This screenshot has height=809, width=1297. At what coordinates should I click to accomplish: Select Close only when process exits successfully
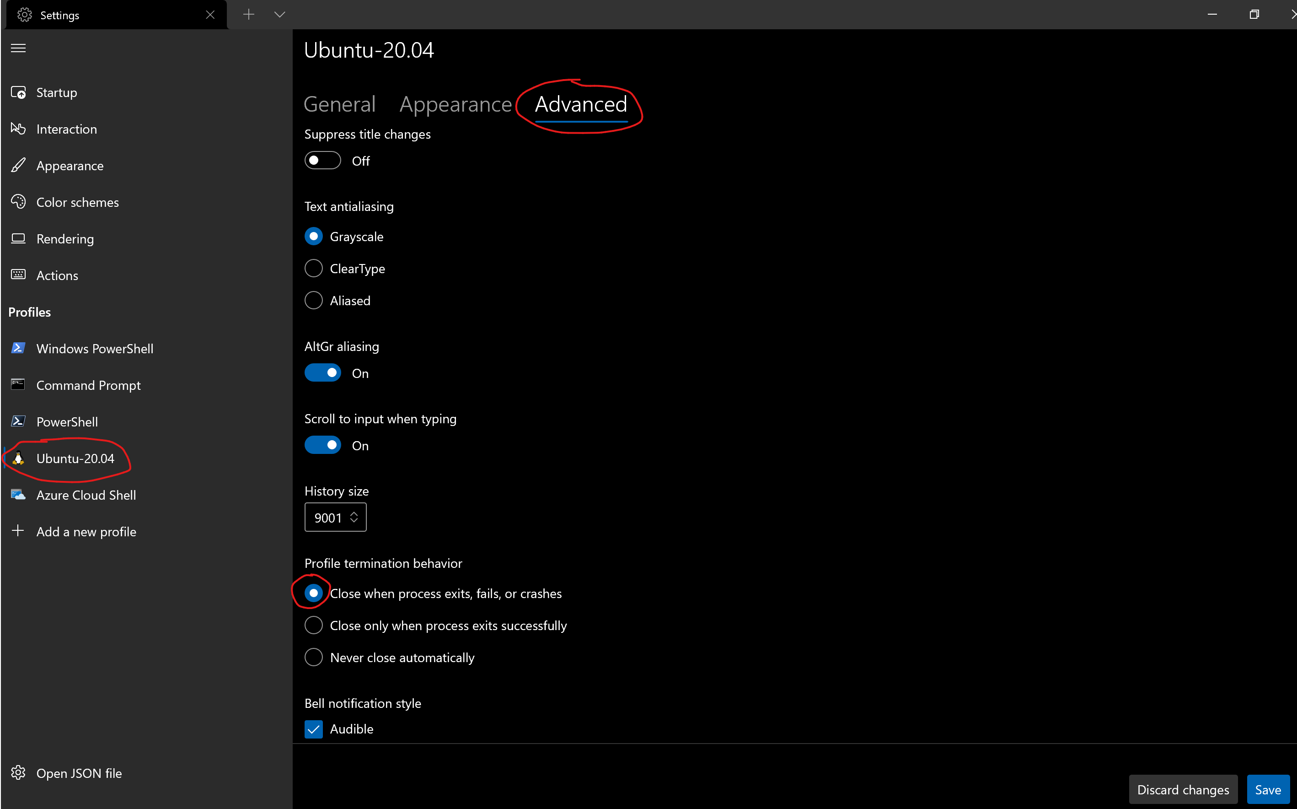[313, 626]
